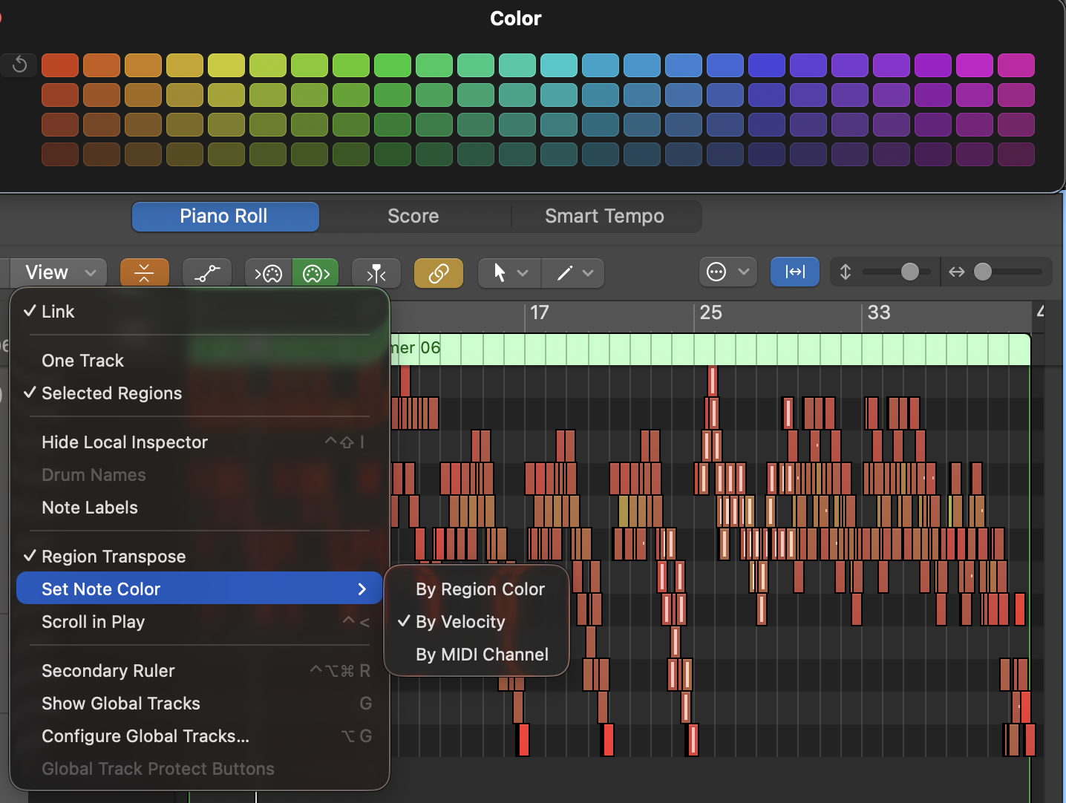Uncheck Link in the View menu
Screen dimensions: 1066x803
pyautogui.click(x=58, y=312)
